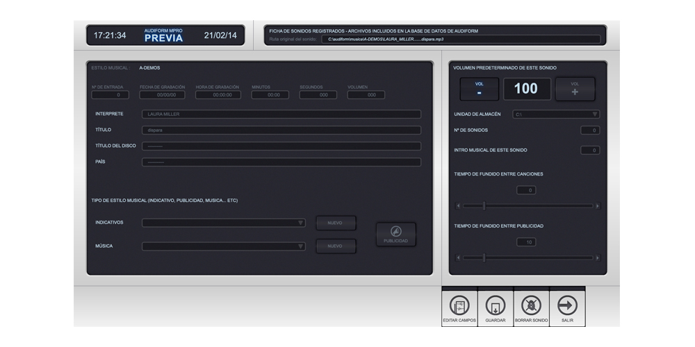Click the Nº de Sonidos value box

tap(590, 130)
